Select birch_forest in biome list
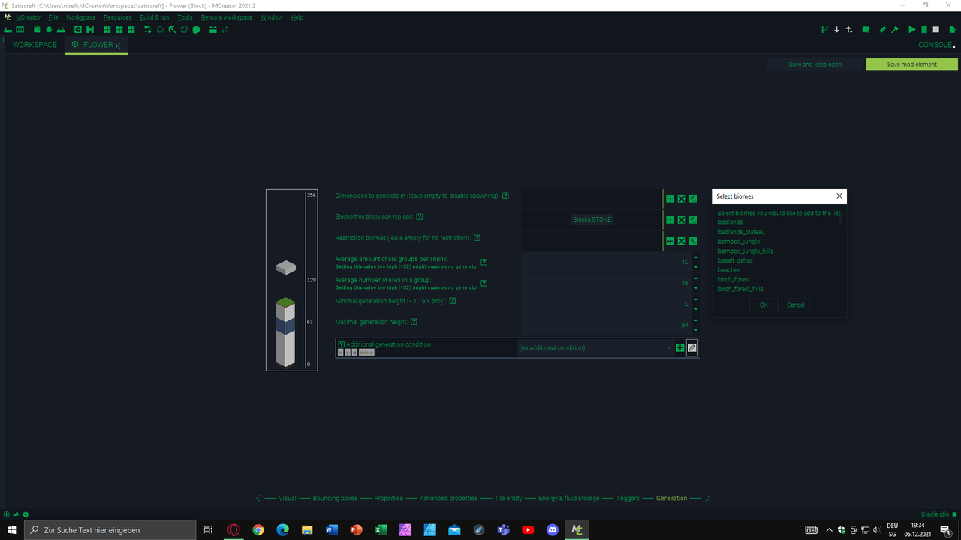The width and height of the screenshot is (961, 540). click(734, 279)
